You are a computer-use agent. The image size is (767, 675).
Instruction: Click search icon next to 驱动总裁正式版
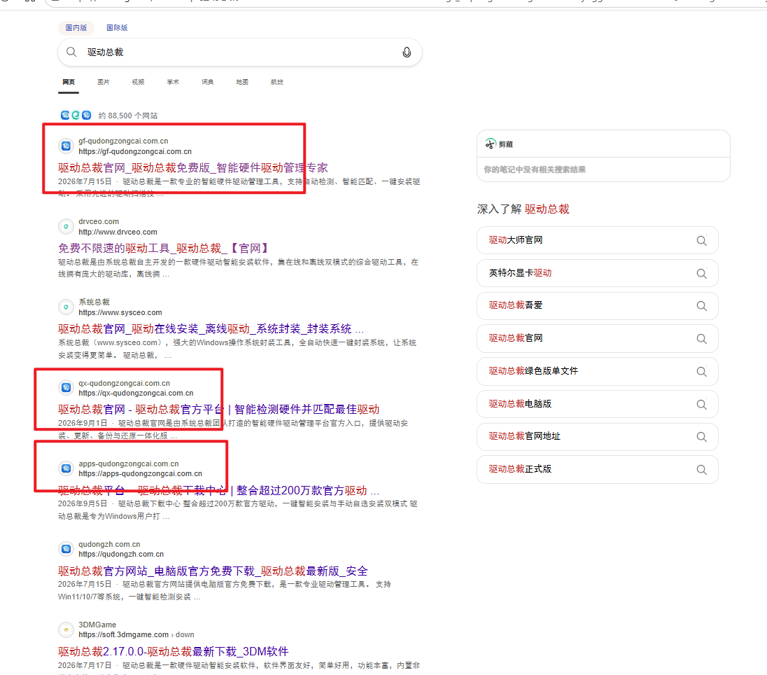701,469
